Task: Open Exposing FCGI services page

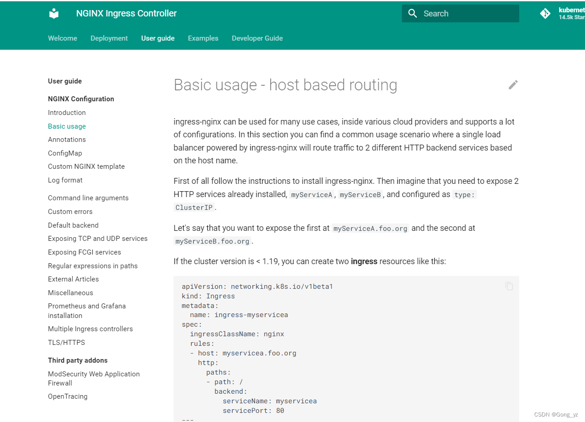Action: (x=84, y=252)
